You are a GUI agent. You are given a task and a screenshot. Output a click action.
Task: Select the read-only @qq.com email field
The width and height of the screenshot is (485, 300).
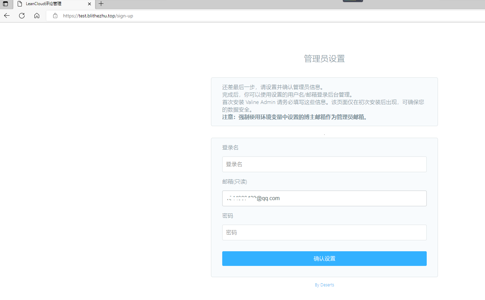click(x=324, y=198)
